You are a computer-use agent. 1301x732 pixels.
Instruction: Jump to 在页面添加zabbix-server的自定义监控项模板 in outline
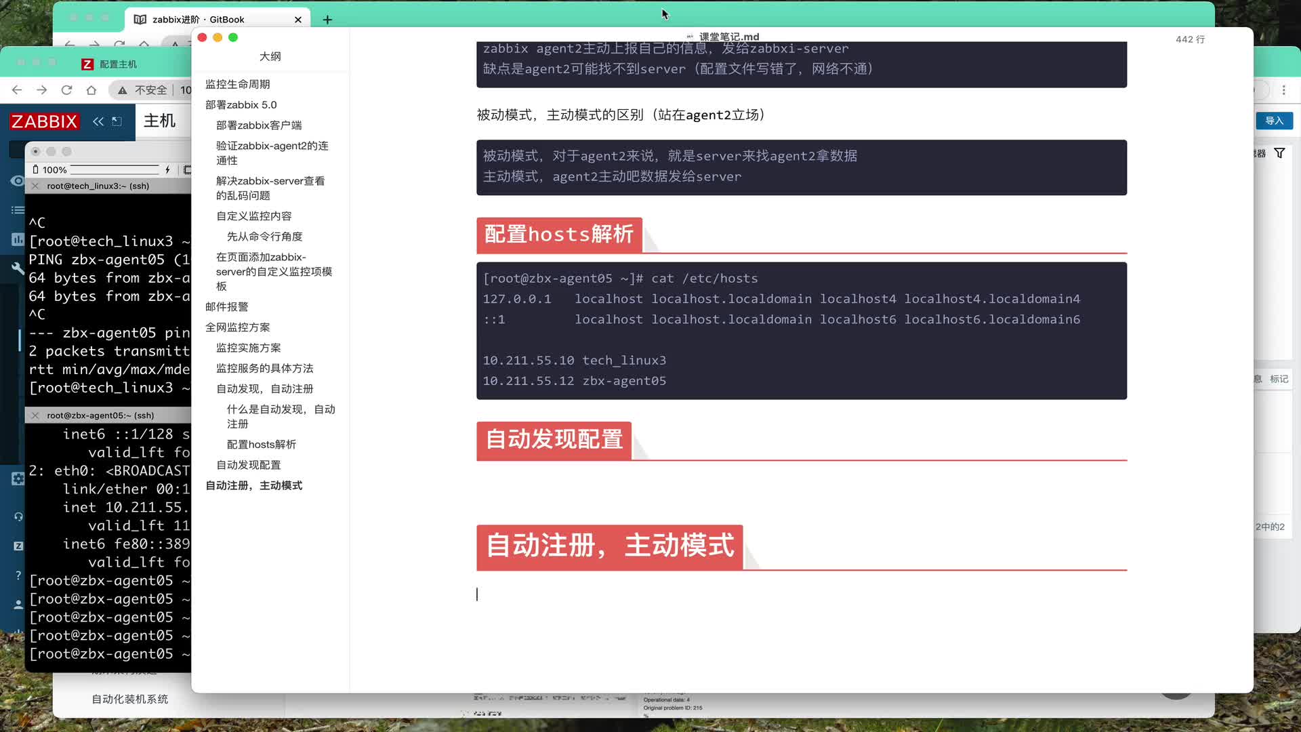(274, 272)
